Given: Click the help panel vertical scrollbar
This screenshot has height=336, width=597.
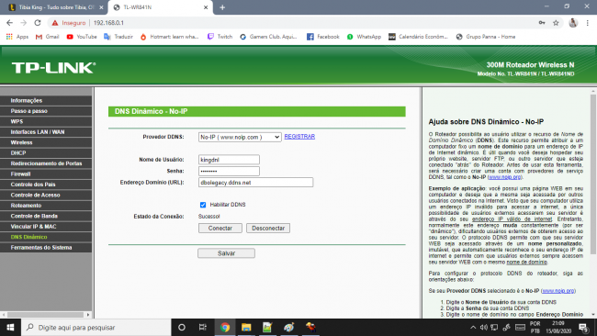Looking at the screenshot, I should tap(593, 175).
